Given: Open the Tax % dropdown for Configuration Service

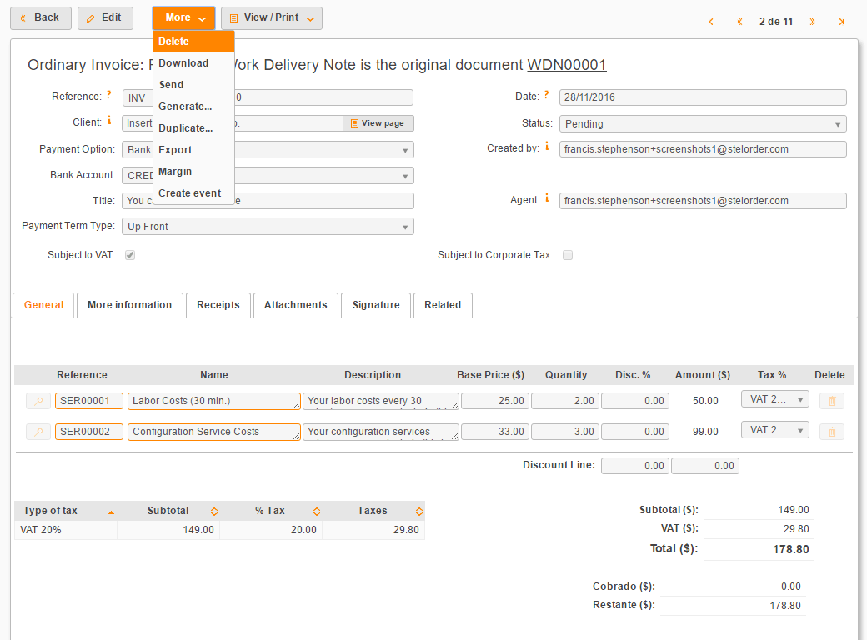Looking at the screenshot, I should pos(774,430).
